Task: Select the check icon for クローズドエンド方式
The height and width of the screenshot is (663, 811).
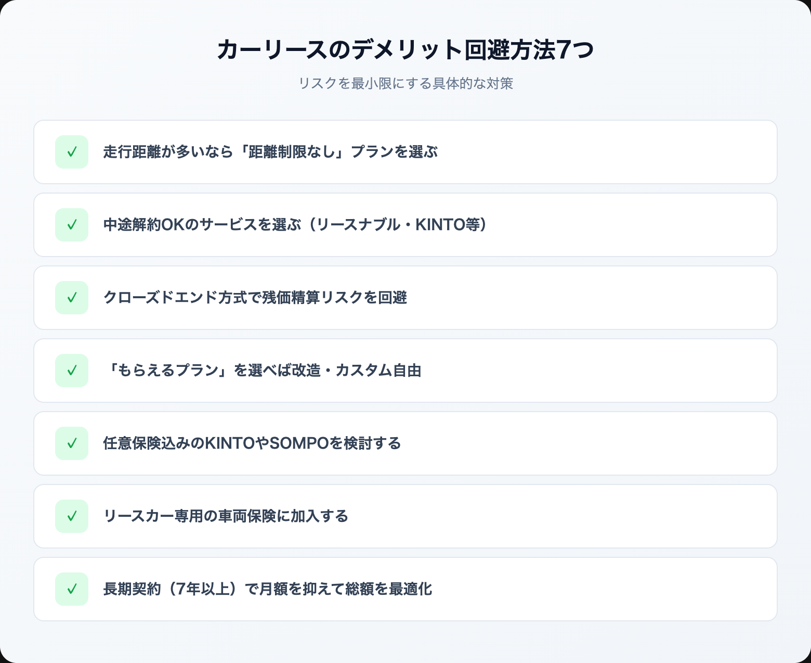Action: pos(72,298)
